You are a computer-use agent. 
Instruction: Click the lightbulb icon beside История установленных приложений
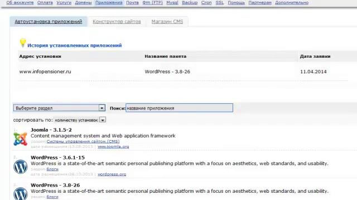(x=23, y=43)
